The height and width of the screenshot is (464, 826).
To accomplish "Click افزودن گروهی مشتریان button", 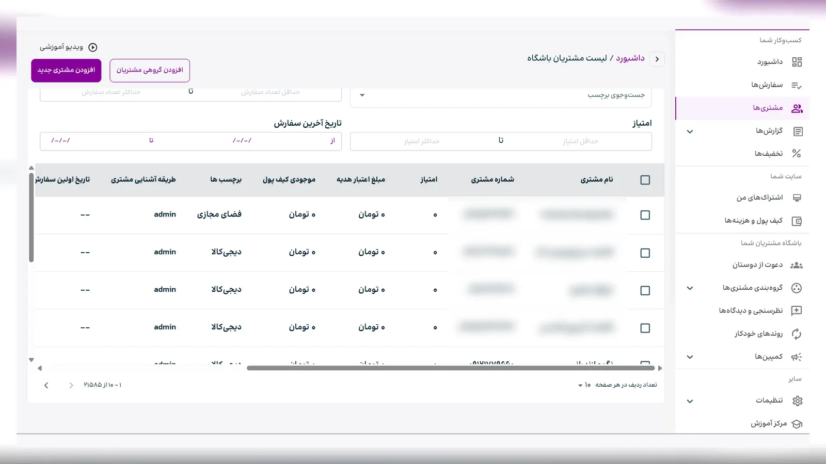I will pos(150,70).
